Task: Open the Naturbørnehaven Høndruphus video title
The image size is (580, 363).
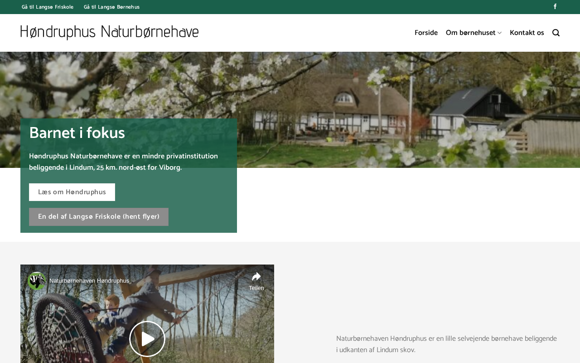Action: point(89,281)
